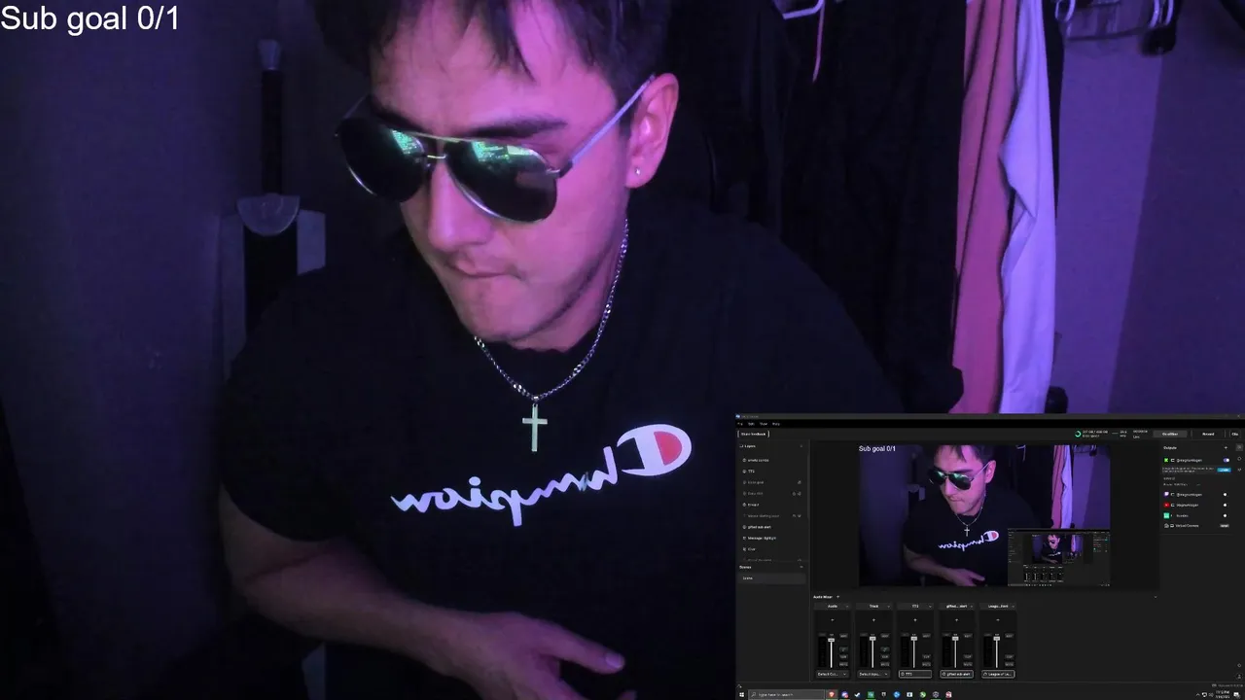Toggle the green platform output indicator

(1225, 515)
